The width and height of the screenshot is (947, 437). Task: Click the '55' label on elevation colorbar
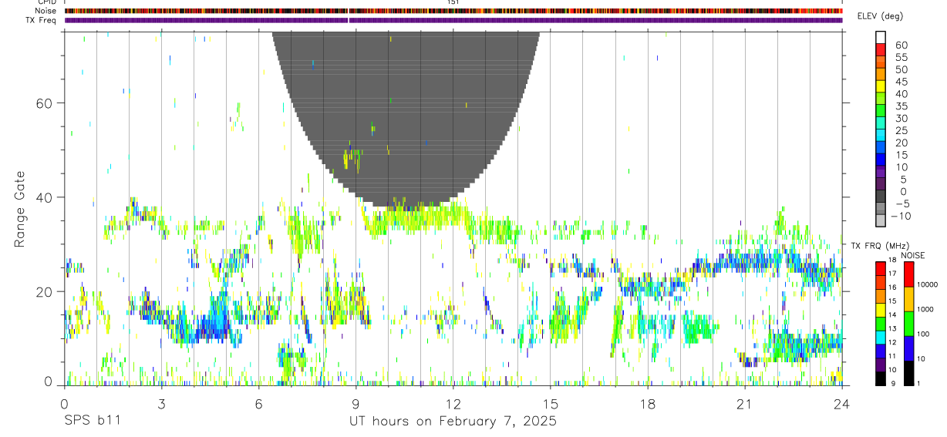coord(901,58)
